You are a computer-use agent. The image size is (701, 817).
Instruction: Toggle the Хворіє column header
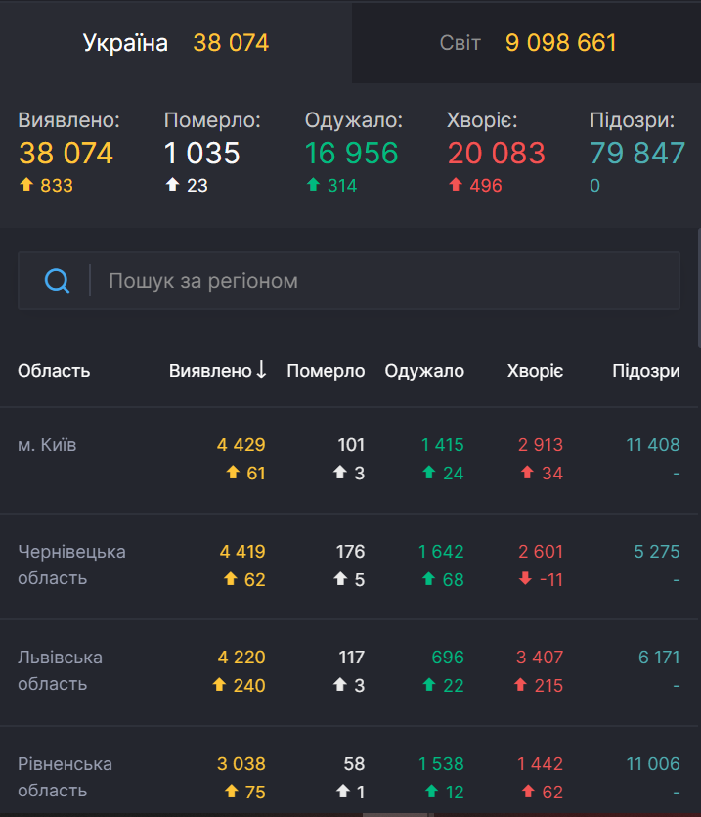click(x=534, y=371)
